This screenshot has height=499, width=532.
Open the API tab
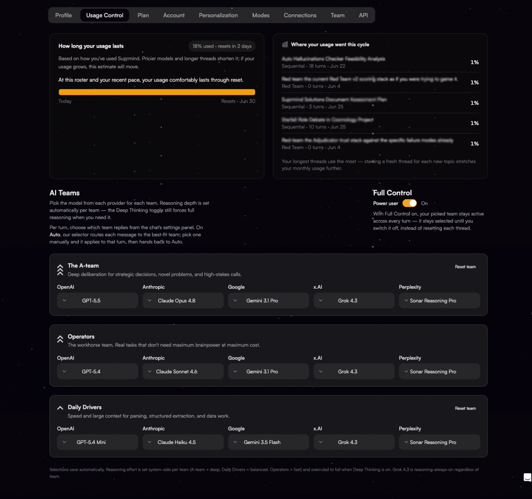(363, 15)
